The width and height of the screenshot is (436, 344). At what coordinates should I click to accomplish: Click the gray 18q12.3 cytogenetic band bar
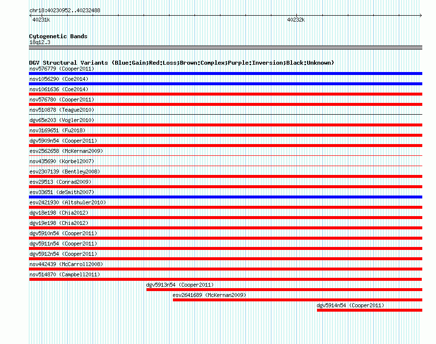[225, 48]
